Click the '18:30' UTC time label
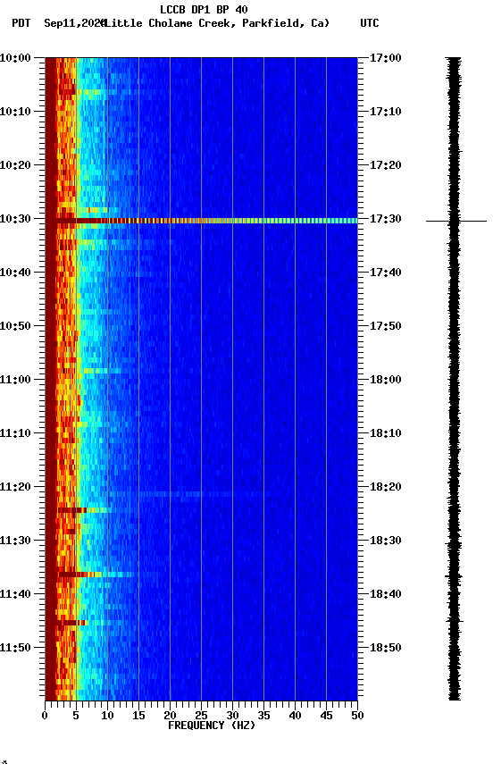The width and height of the screenshot is (493, 772). pos(386,541)
